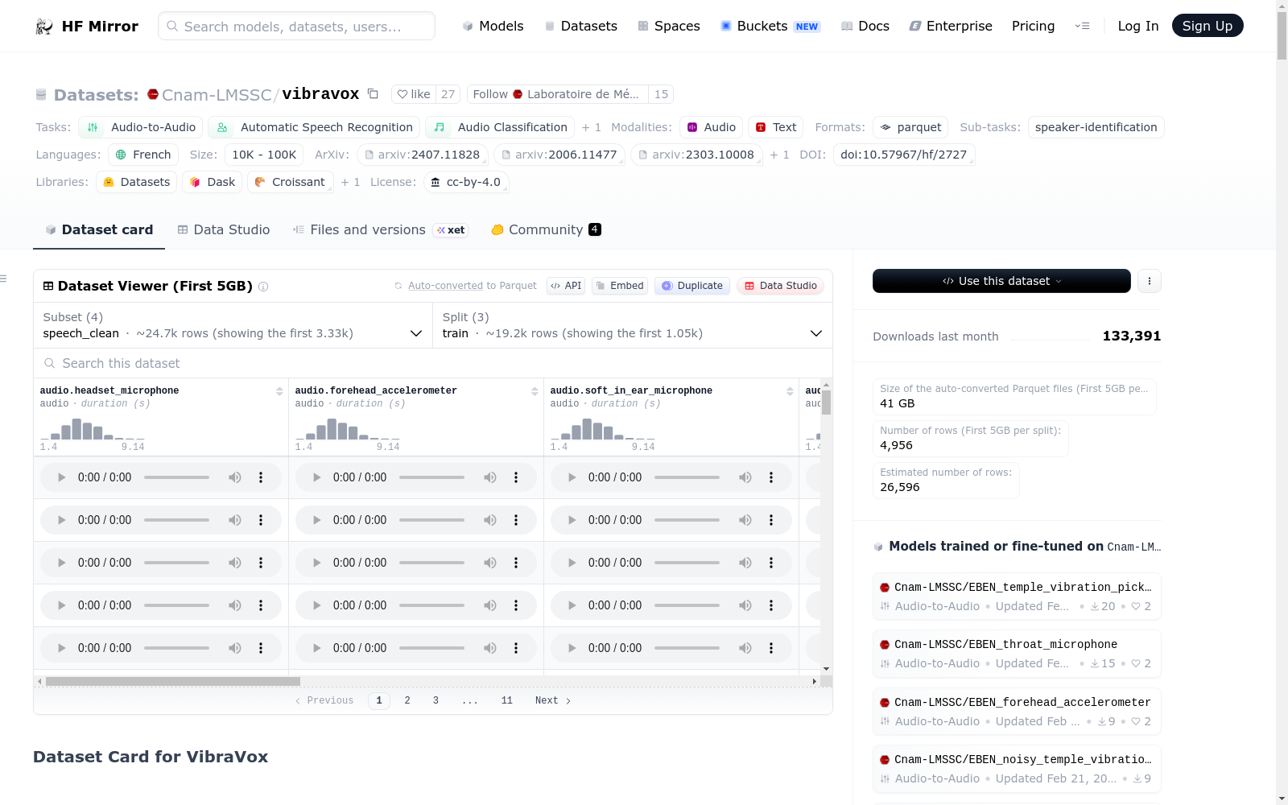
Task: Click the Sign Up button
Action: coord(1207,26)
